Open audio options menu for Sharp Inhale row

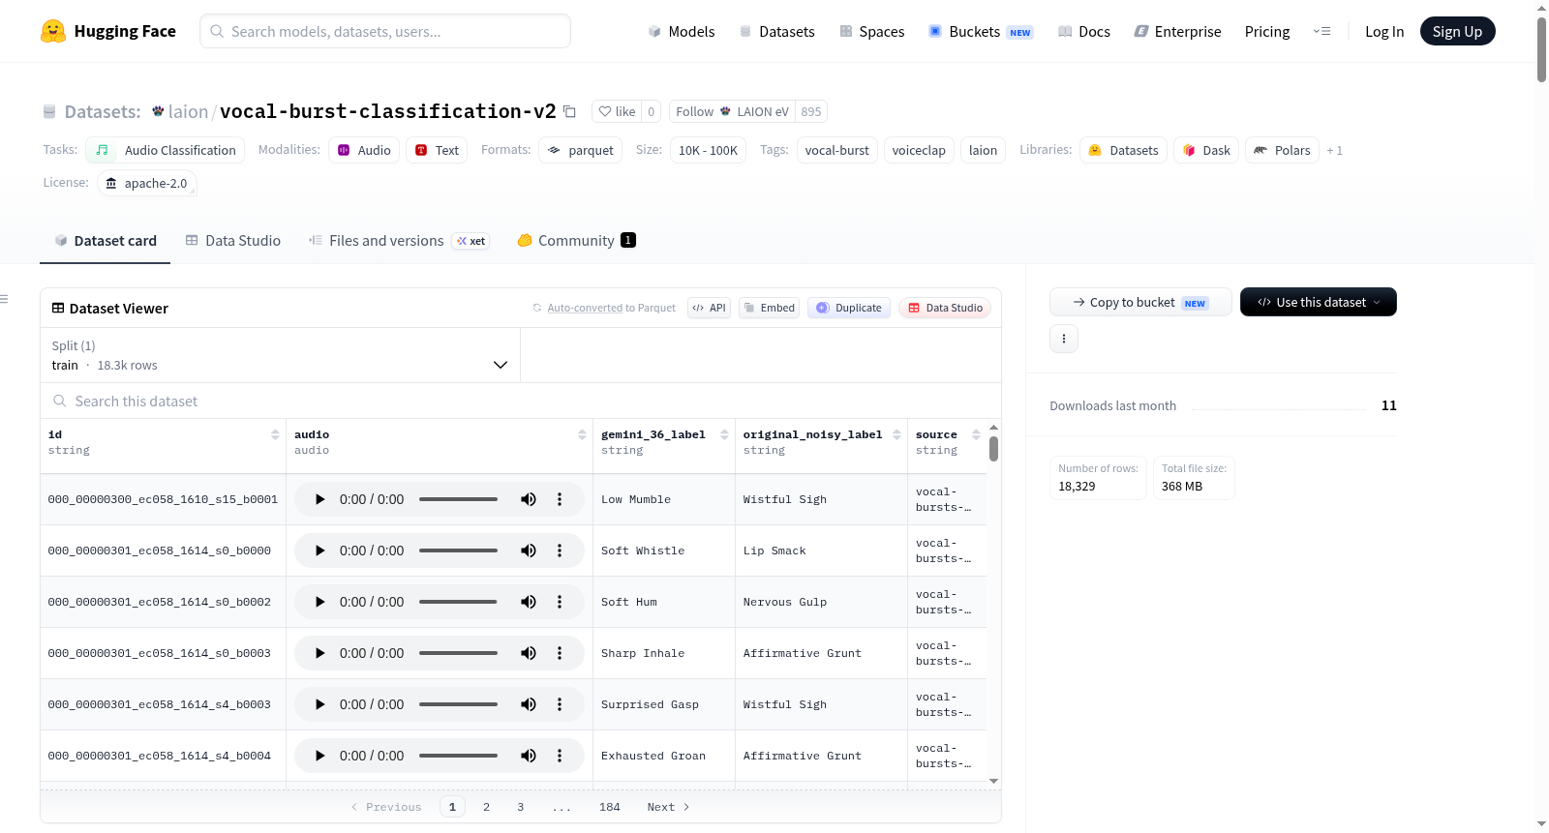point(560,653)
